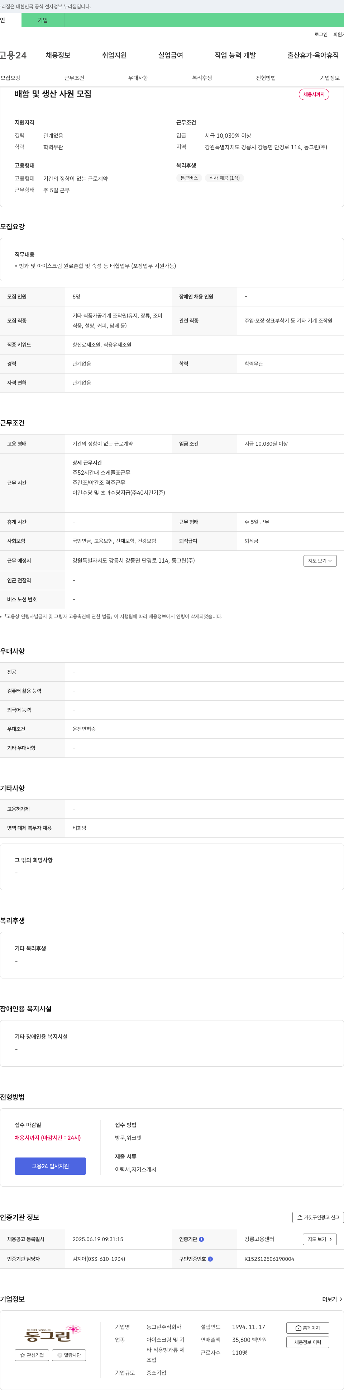Click the 로그인 link

pyautogui.click(x=321, y=34)
